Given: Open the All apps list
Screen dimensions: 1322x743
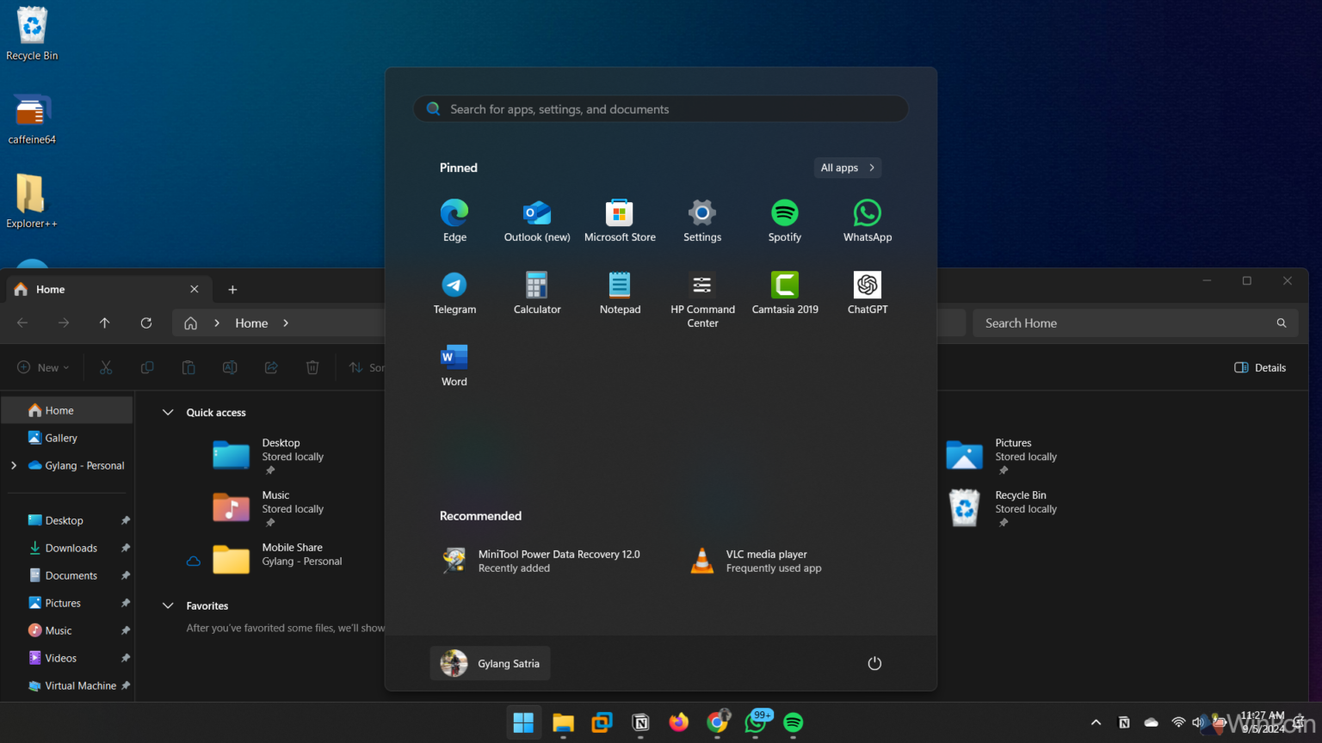Looking at the screenshot, I should 847,168.
